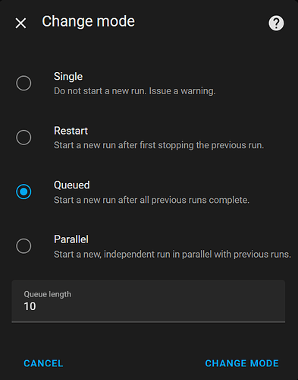Open help via the question mark icon
The image size is (298, 380).
point(276,24)
